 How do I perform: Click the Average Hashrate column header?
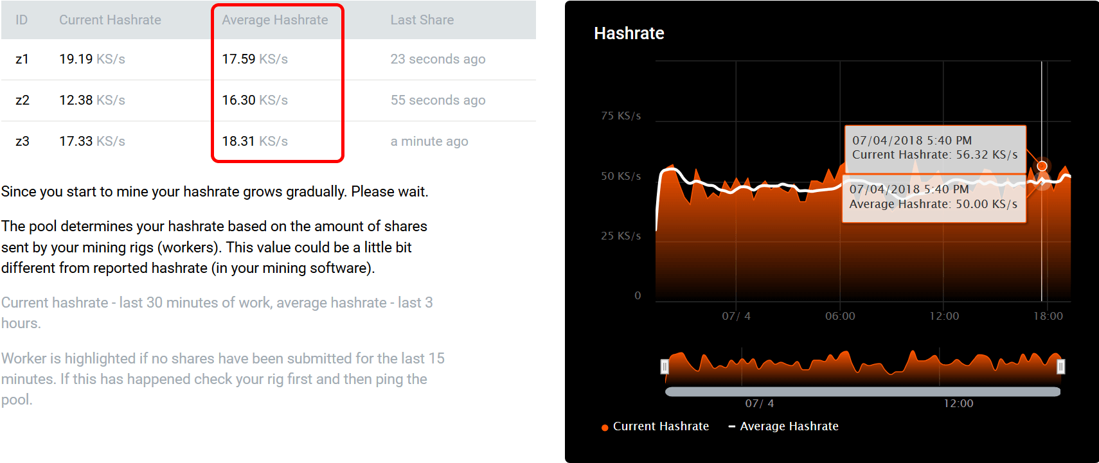pos(275,20)
